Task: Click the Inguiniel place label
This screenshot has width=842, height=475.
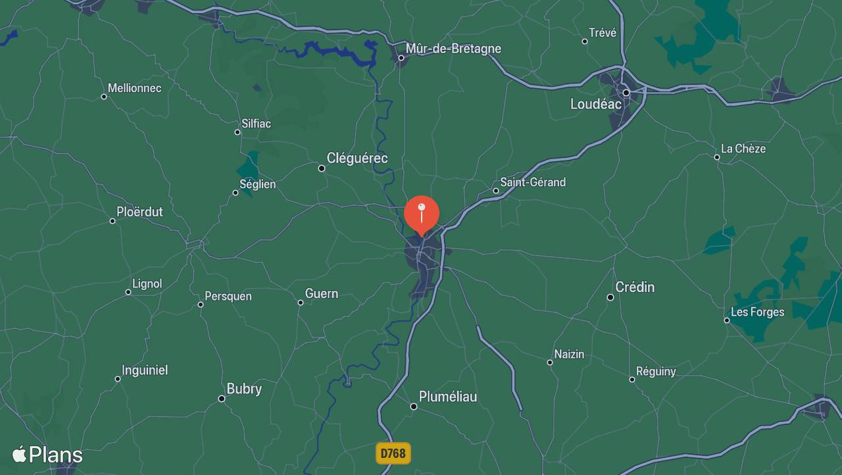Action: [x=145, y=370]
